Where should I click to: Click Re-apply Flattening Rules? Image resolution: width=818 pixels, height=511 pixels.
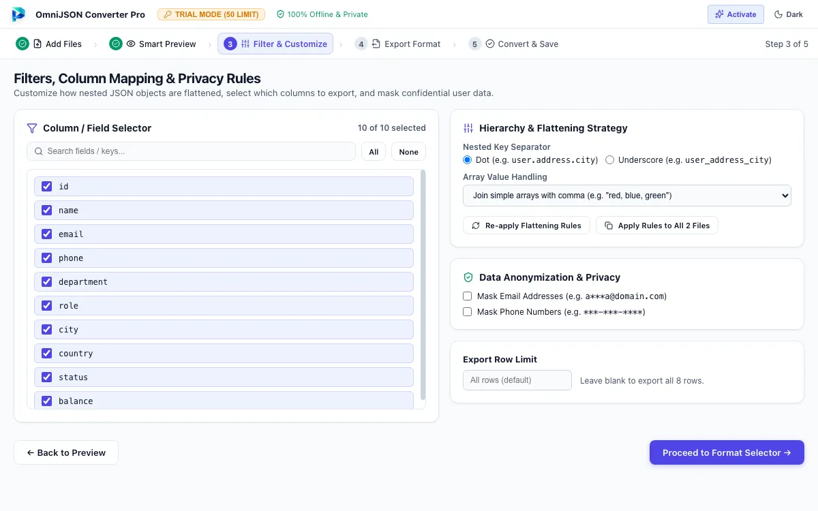[x=526, y=226]
